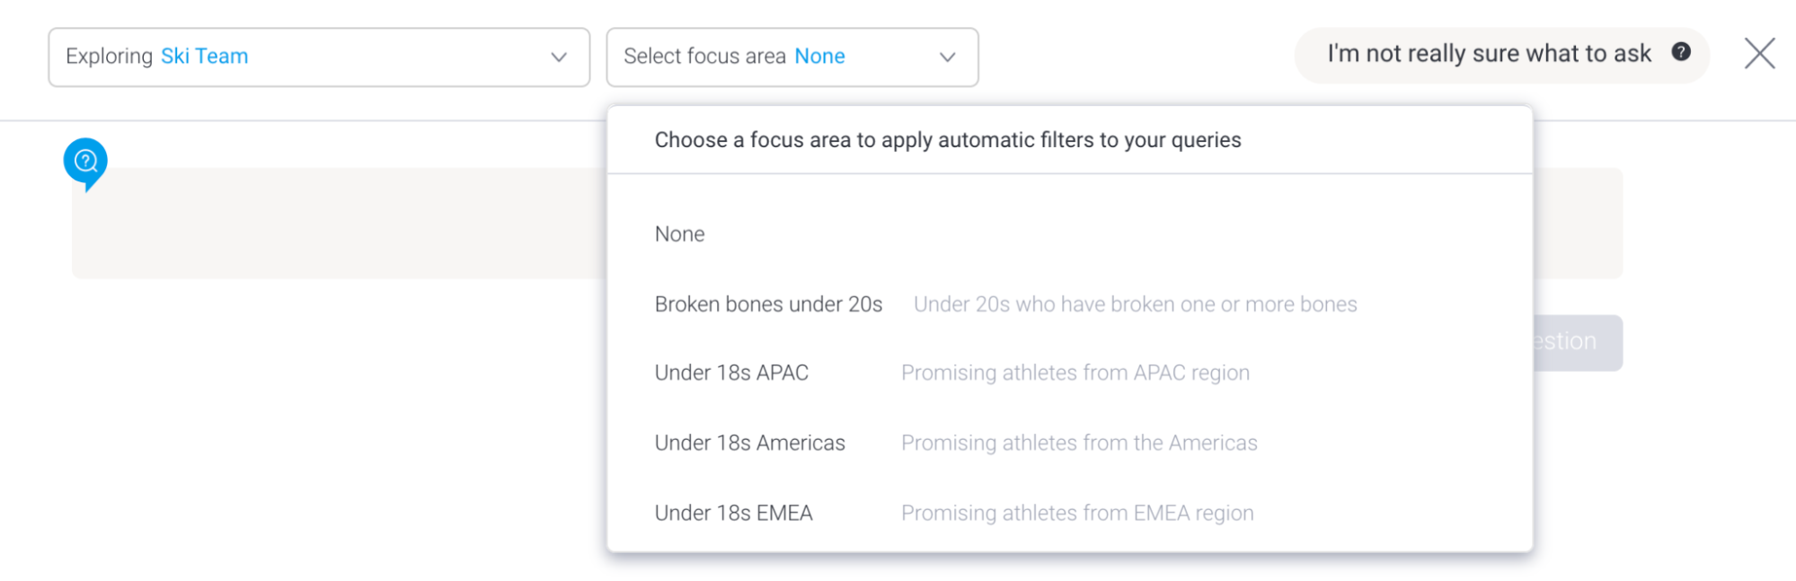Screen dimensions: 1796x581
Task: Click "Promising athletes from APAC region" description
Action: pos(1075,373)
